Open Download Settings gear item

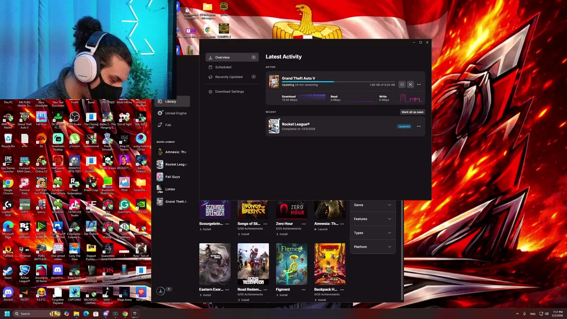[x=225, y=92]
